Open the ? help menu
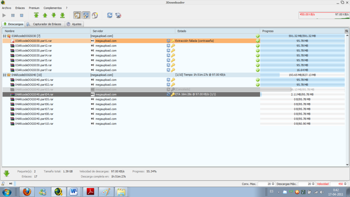The width and height of the screenshot is (350, 197). 66,8
